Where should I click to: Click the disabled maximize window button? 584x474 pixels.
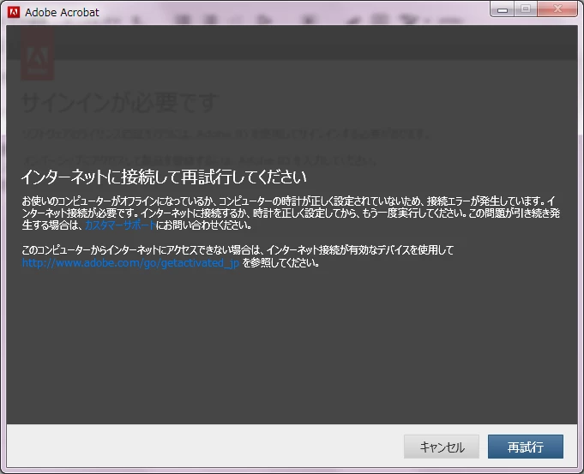point(526,9)
